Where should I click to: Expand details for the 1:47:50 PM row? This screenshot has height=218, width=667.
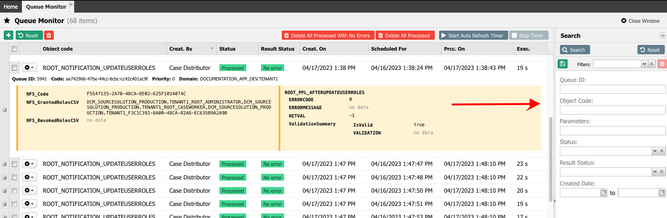click(x=5, y=191)
